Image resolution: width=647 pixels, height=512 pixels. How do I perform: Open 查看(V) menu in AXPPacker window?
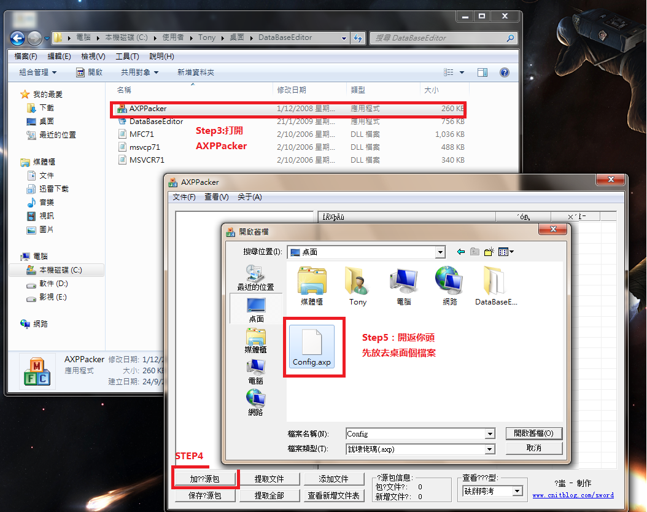point(217,197)
